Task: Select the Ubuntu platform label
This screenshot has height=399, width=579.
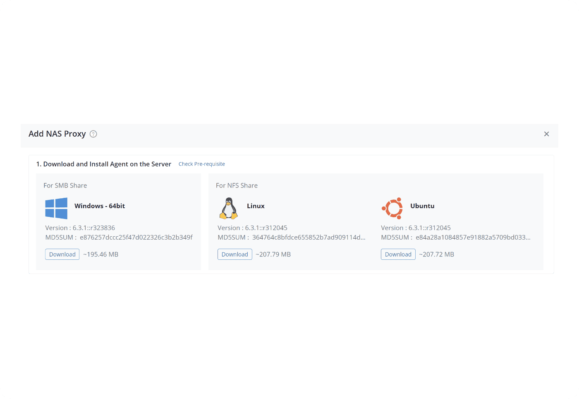Action: (422, 206)
